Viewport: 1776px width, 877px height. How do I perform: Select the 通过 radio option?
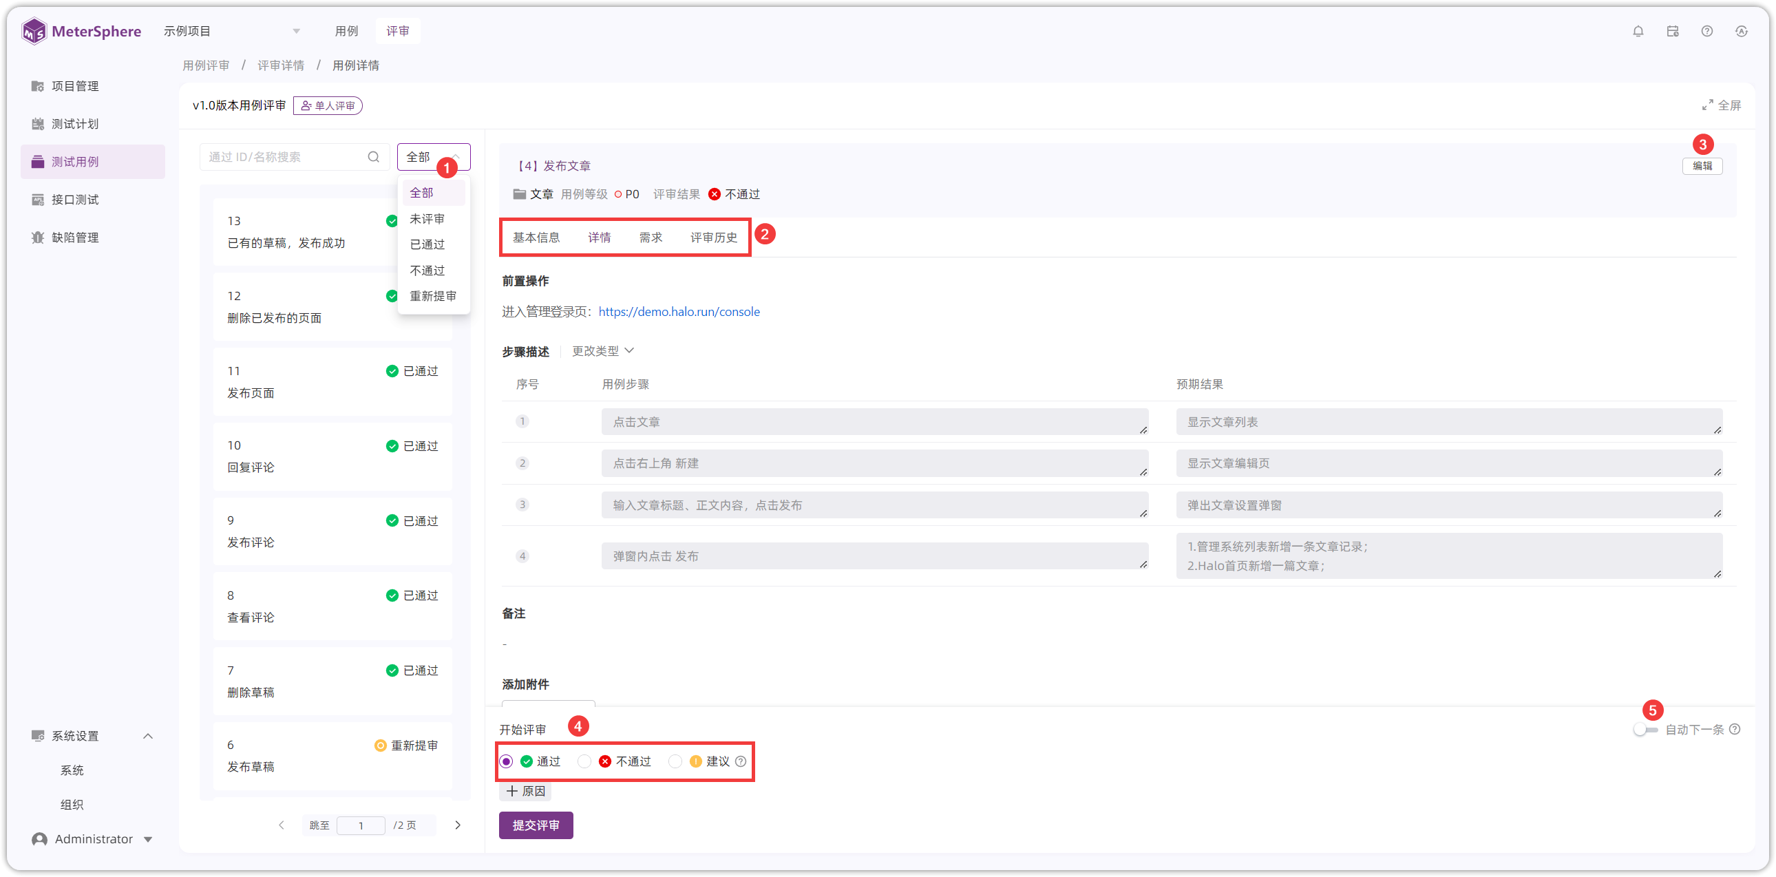[x=506, y=761]
